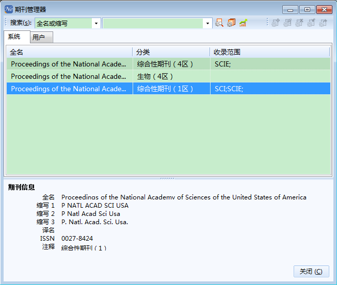Switch to the 系统 tab

[14, 37]
